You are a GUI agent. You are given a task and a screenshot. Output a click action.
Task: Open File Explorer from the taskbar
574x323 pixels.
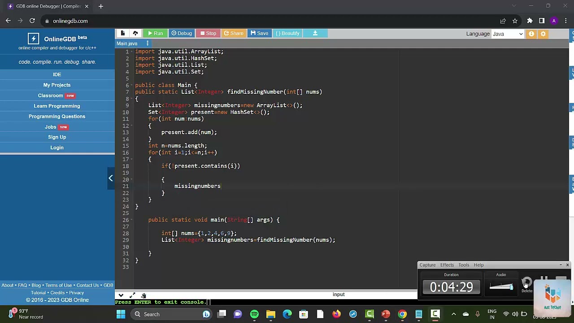pos(271,314)
